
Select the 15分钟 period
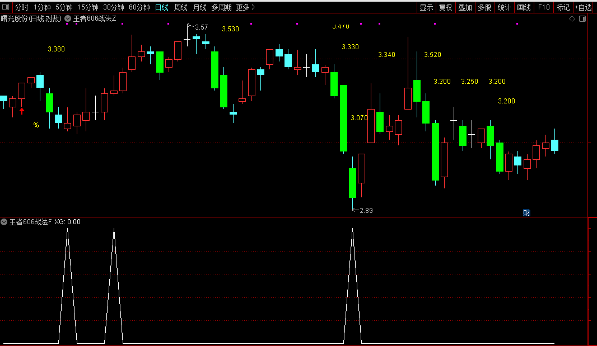coord(87,7)
